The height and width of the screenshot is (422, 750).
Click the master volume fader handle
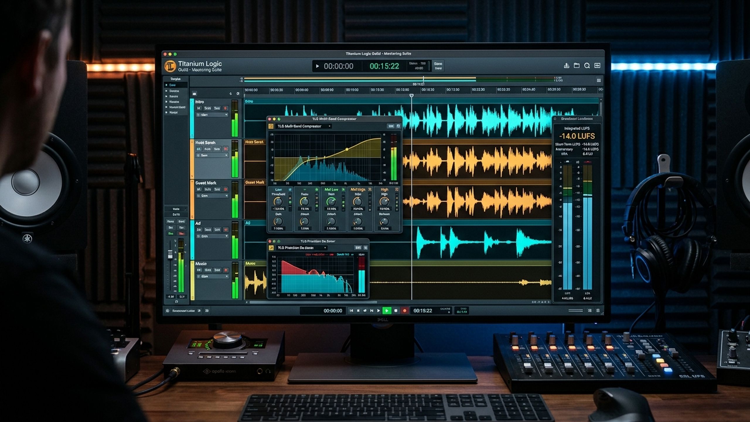click(170, 254)
